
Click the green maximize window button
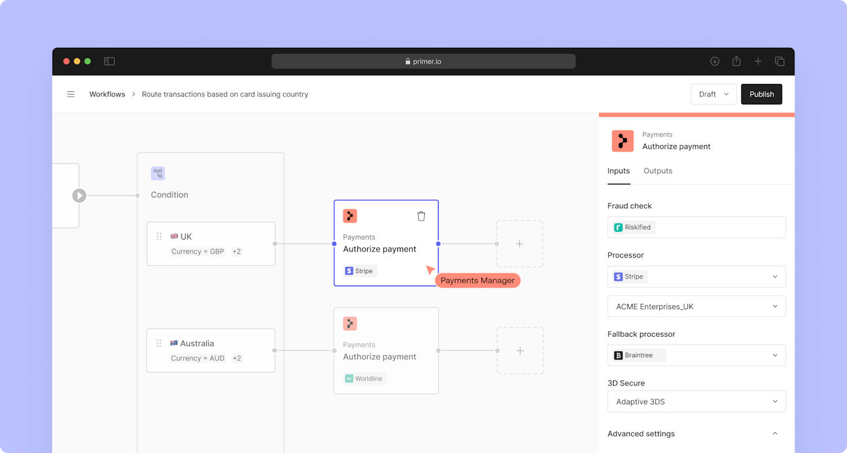coord(87,61)
